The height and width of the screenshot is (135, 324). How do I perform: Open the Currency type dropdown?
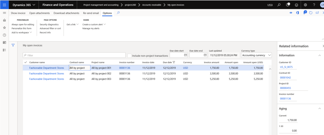pyautogui.click(x=257, y=55)
